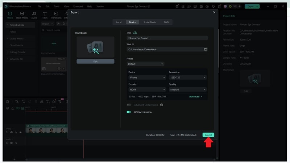Browse save location with folder icon

pyautogui.click(x=206, y=49)
